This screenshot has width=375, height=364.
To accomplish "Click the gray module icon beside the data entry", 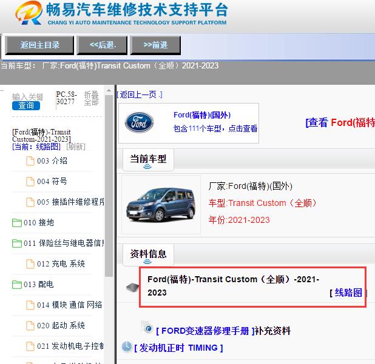I will click(x=132, y=287).
